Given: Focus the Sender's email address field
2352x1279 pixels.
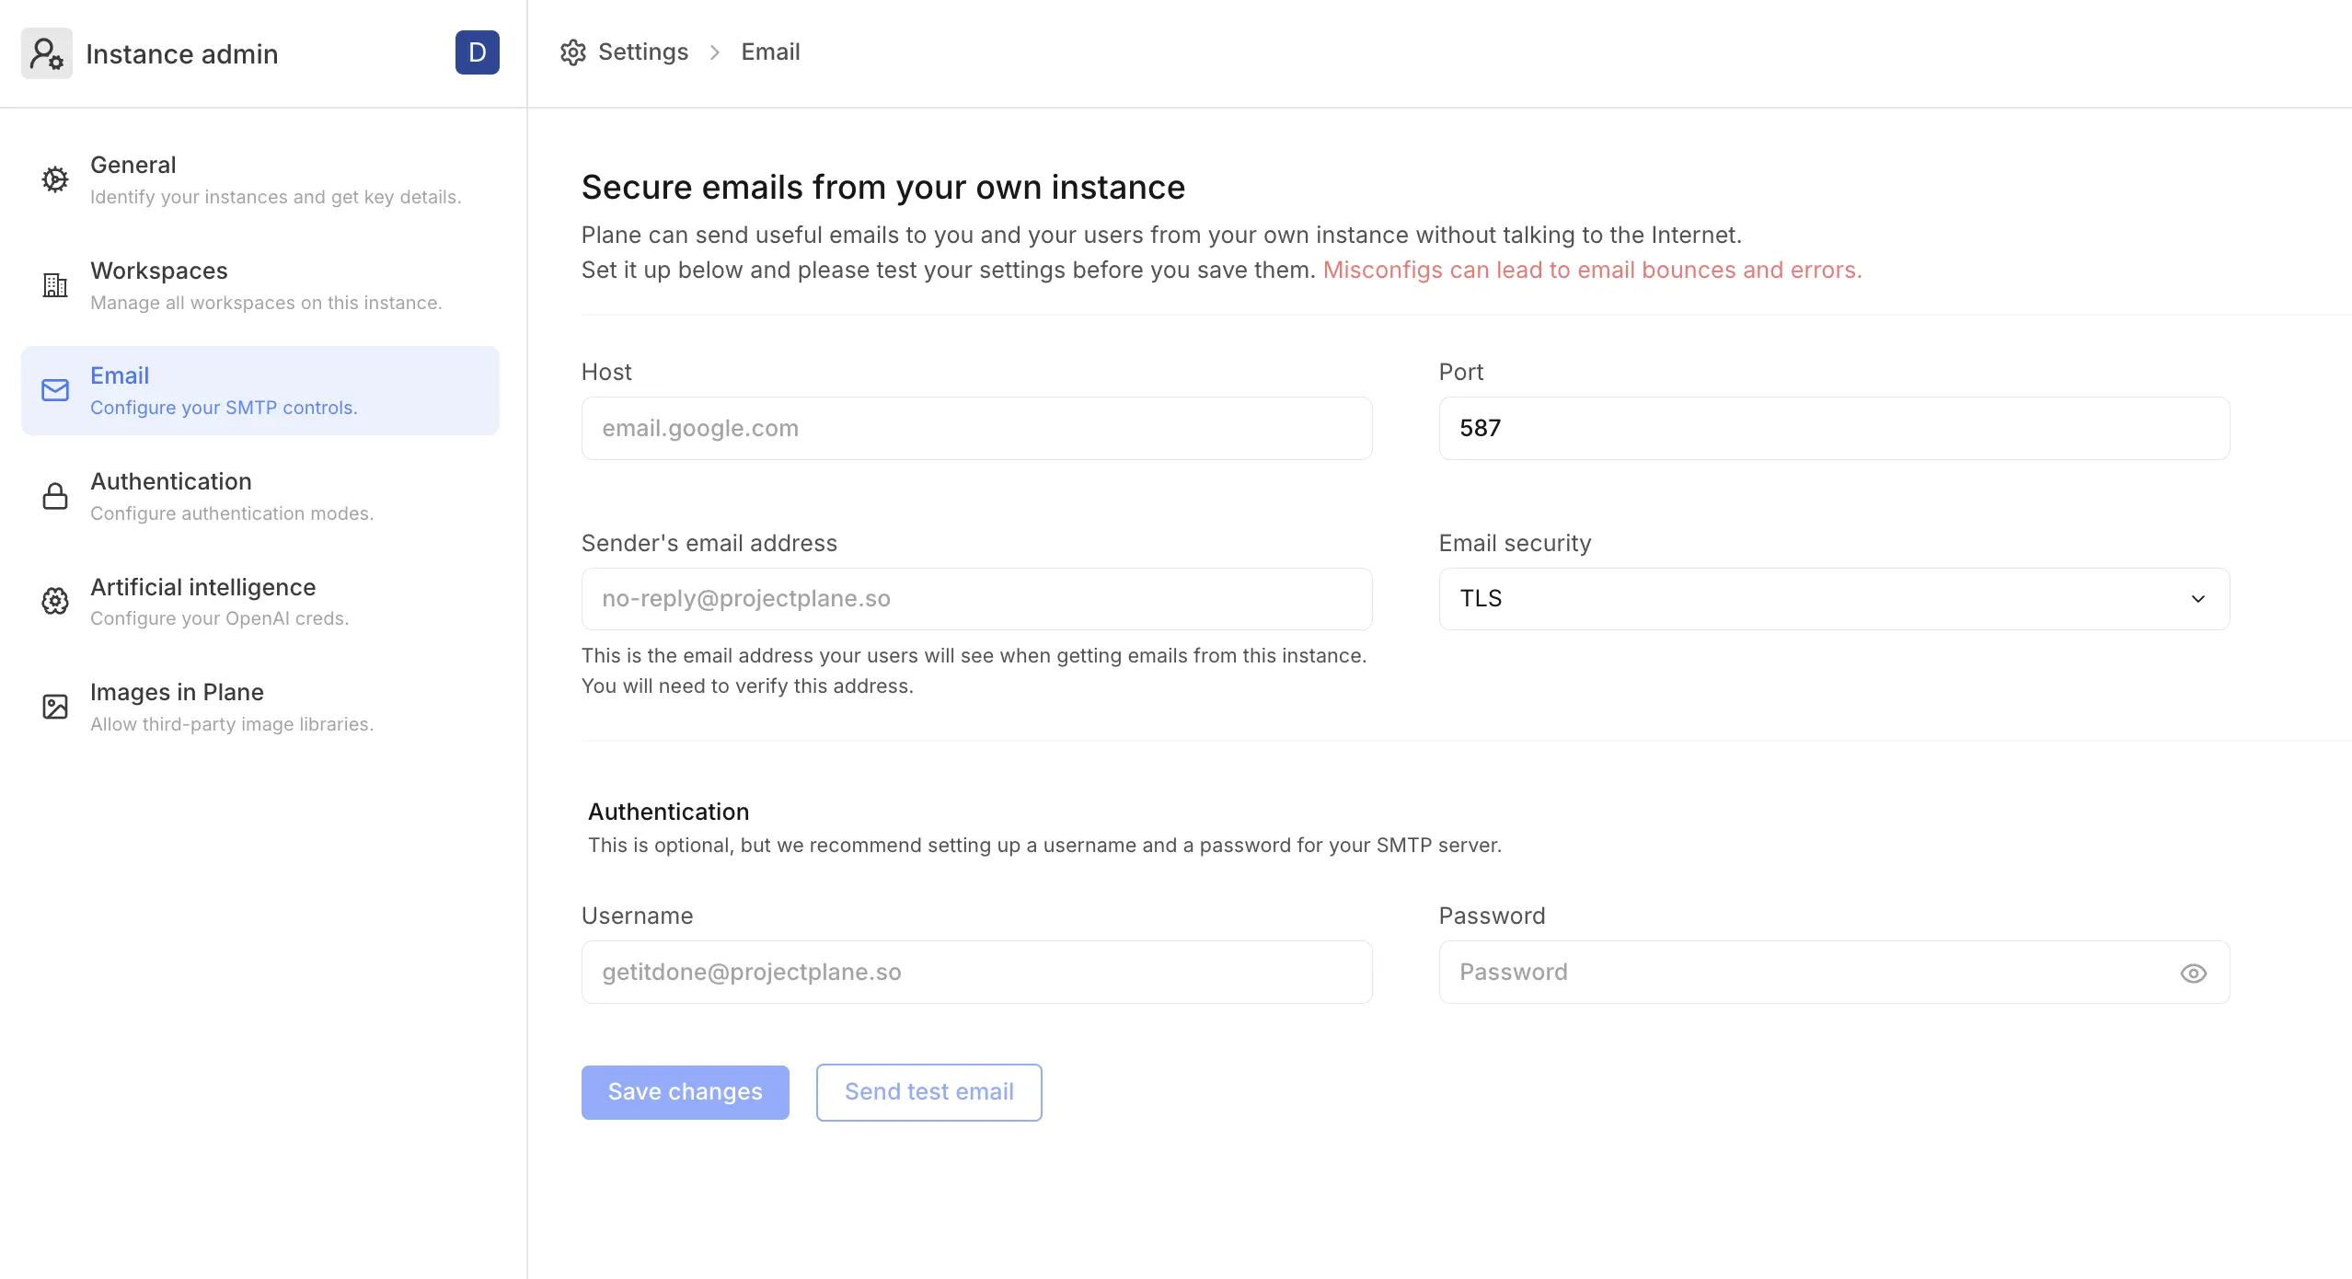Looking at the screenshot, I should click(976, 599).
